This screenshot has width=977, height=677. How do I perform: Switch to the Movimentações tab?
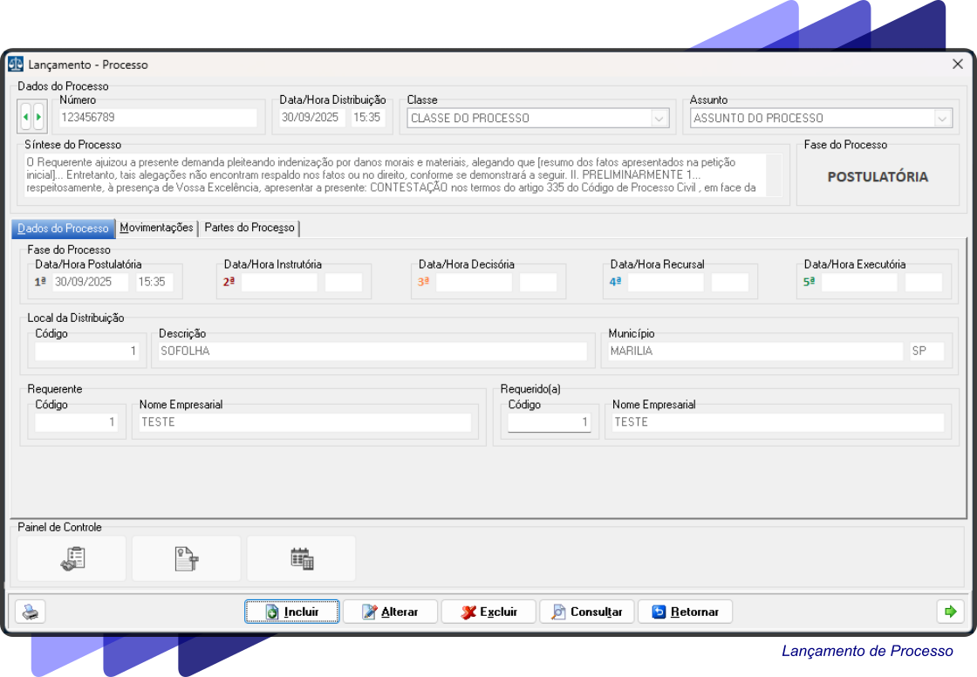tap(156, 228)
